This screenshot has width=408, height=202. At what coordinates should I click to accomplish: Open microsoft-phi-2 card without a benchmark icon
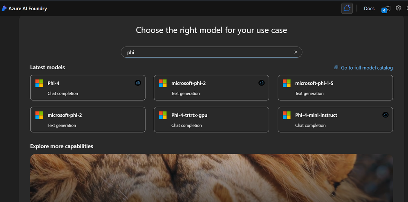click(87, 120)
